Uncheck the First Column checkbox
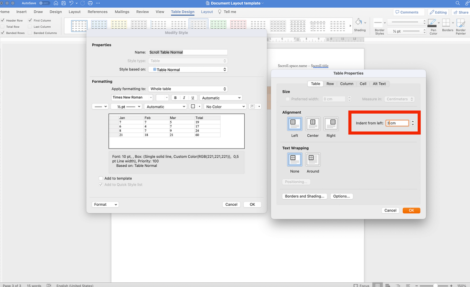Screen dimensions: 470x287 point(30,20)
